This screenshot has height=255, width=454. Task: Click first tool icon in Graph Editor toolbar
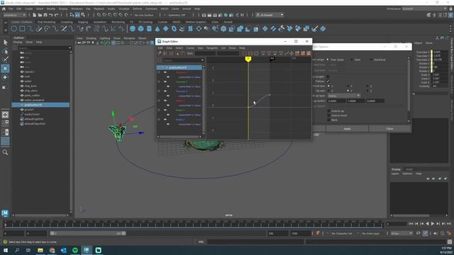[x=160, y=54]
